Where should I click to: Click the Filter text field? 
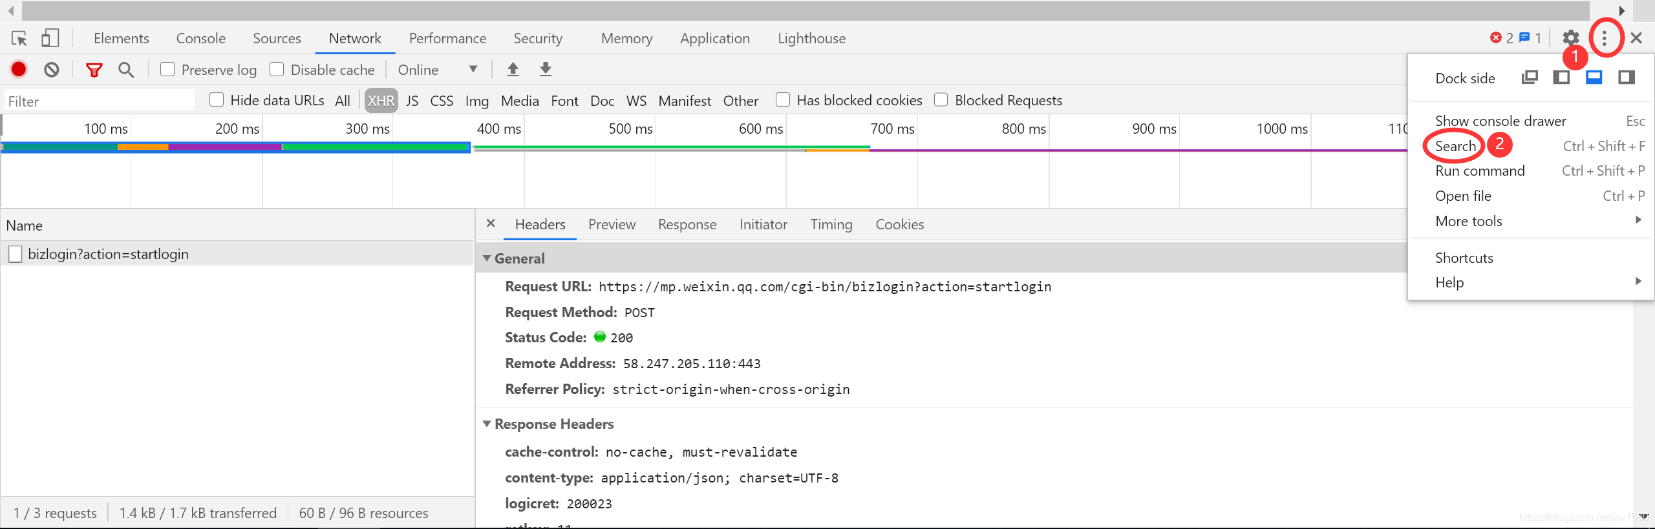100,101
